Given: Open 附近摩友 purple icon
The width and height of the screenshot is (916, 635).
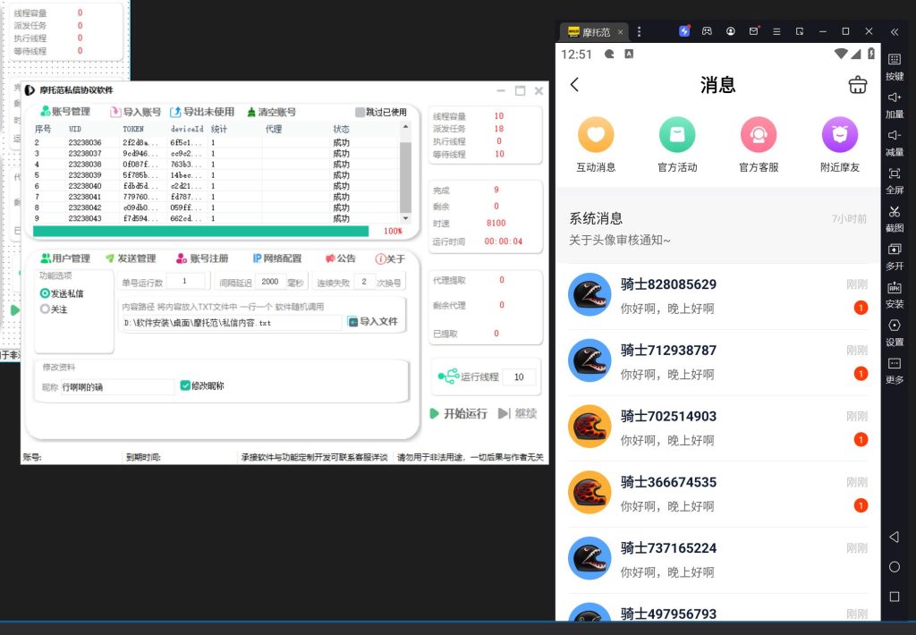Looking at the screenshot, I should click(x=840, y=136).
